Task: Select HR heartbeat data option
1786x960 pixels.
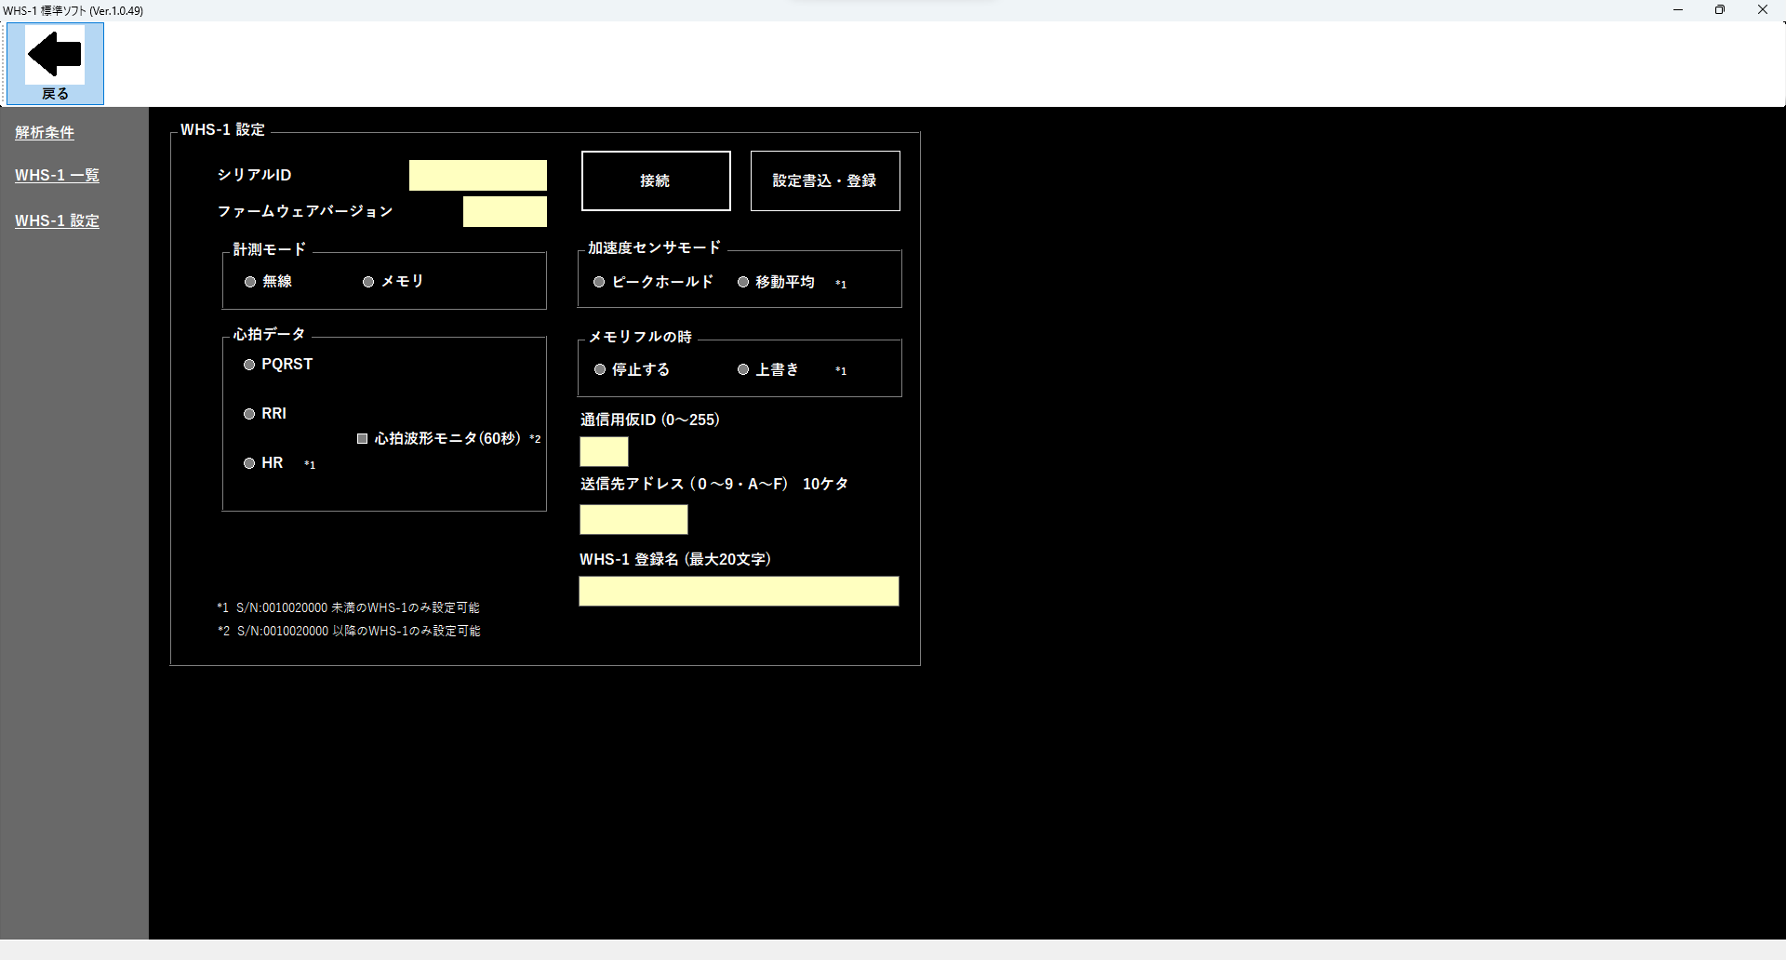Action: [x=249, y=463]
